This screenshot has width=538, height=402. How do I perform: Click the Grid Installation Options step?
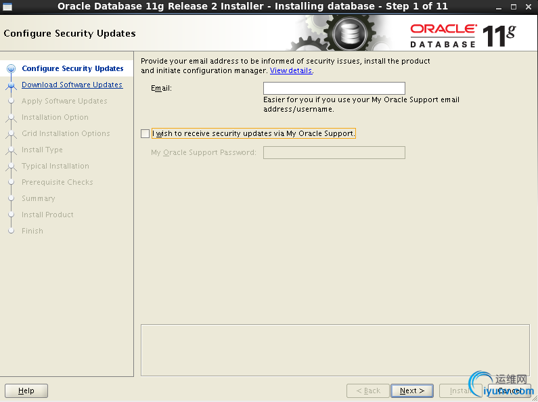pyautogui.click(x=66, y=133)
